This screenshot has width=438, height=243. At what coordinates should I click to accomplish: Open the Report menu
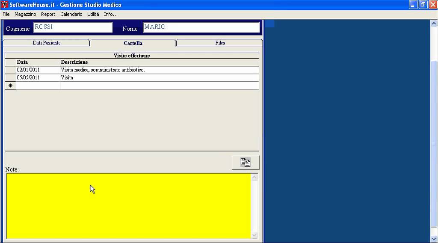pos(48,14)
